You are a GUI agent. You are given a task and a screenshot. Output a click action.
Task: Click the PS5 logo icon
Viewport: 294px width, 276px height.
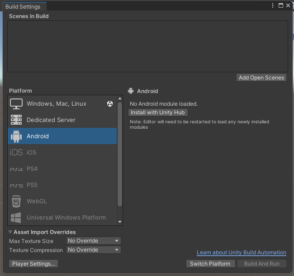16,186
